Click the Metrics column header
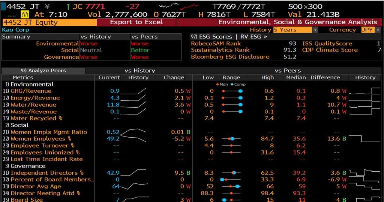This screenshot has width=384, height=202. pyautogui.click(x=23, y=78)
